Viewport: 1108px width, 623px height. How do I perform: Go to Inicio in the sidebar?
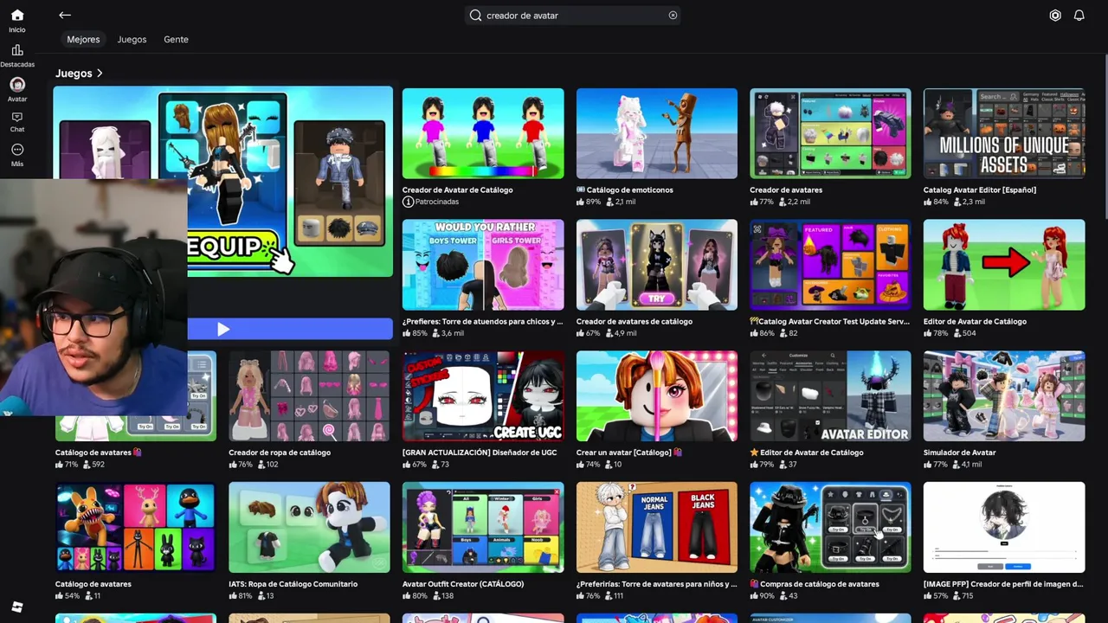coord(17,21)
